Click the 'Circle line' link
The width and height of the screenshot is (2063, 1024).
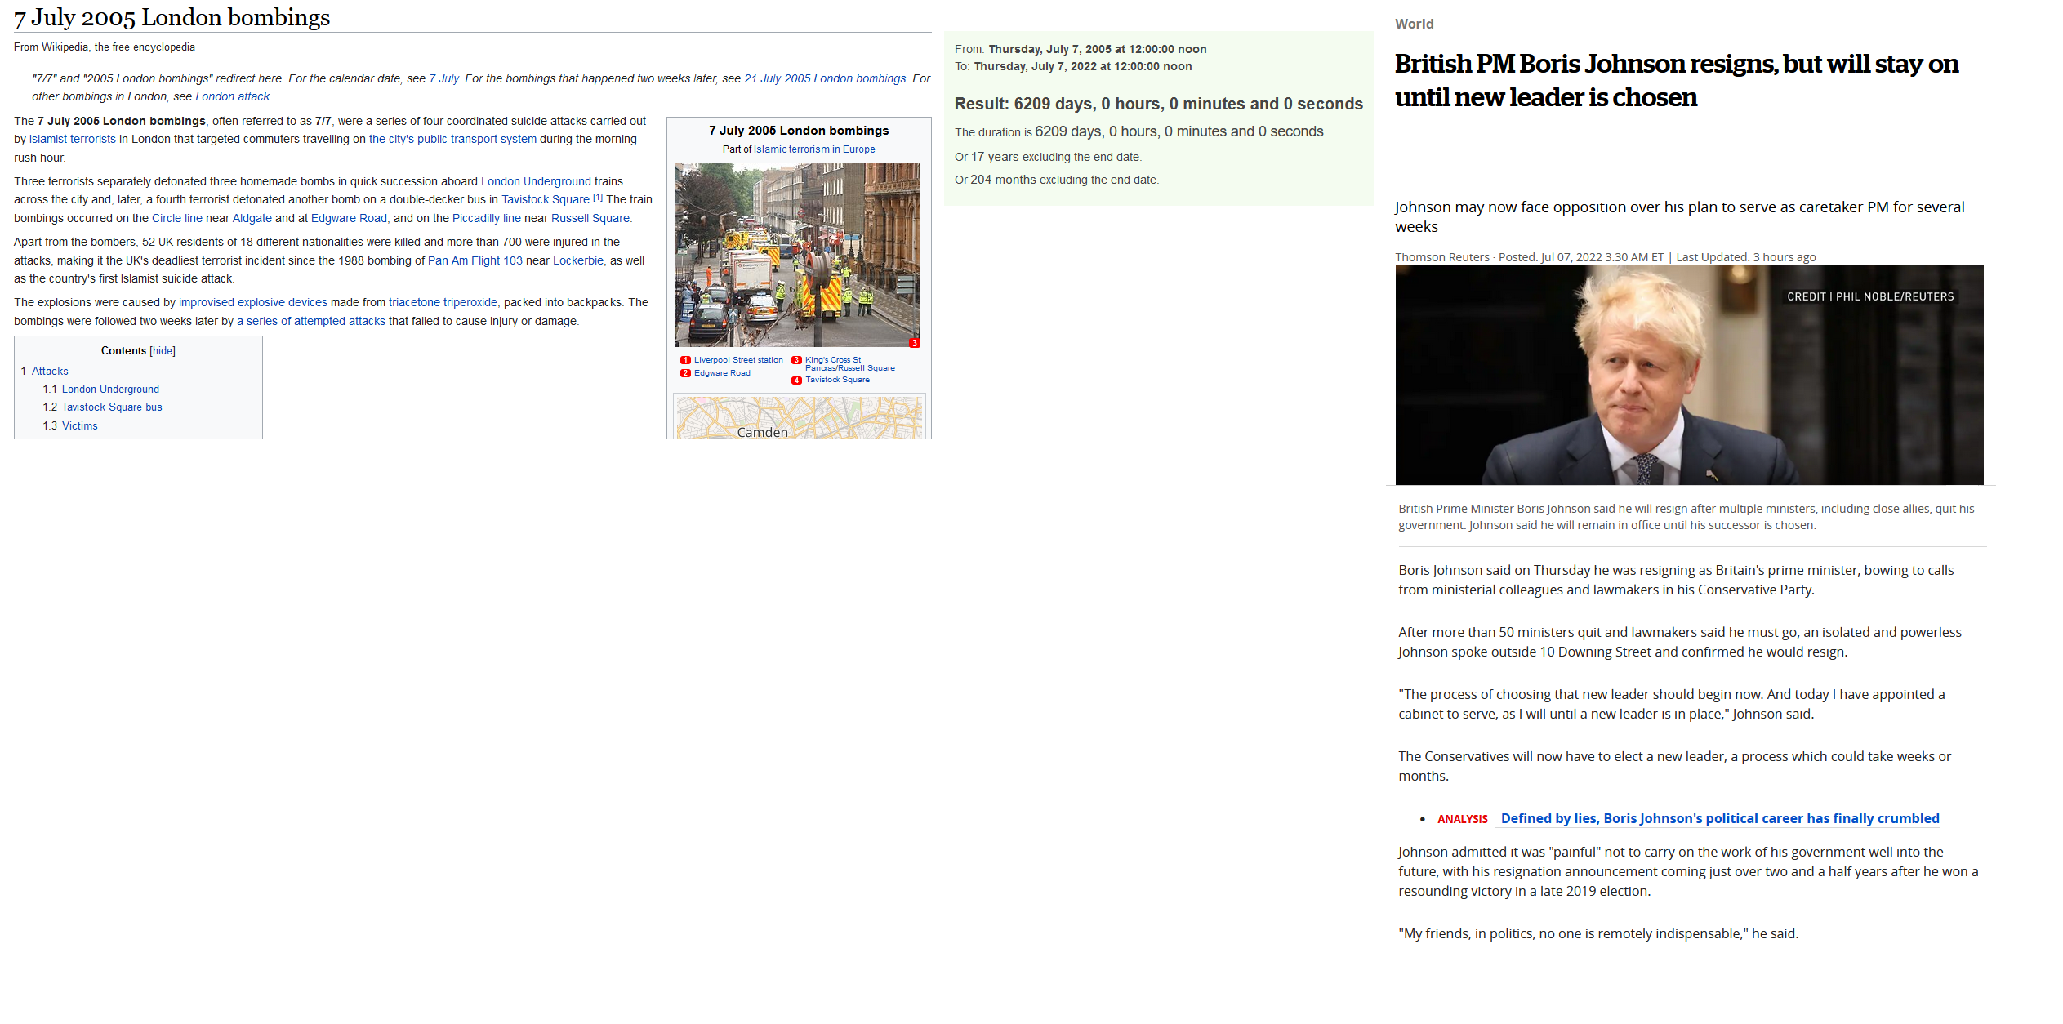(177, 218)
